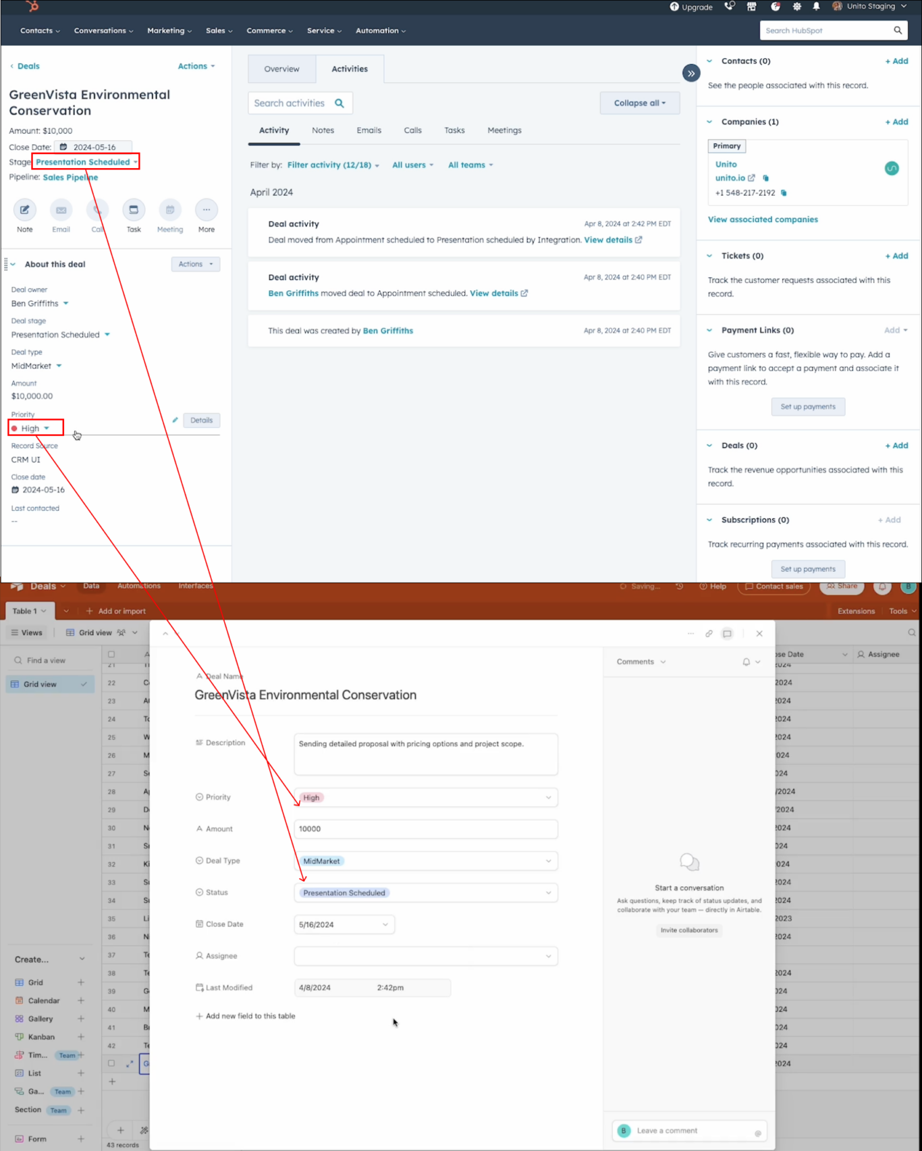Open Deal owner Ben Griffiths dropdown

click(x=40, y=304)
